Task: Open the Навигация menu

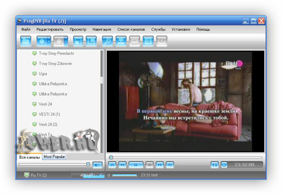Action: click(x=102, y=29)
